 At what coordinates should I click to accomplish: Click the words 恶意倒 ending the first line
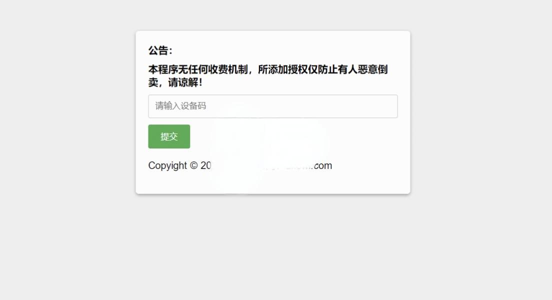coord(373,69)
